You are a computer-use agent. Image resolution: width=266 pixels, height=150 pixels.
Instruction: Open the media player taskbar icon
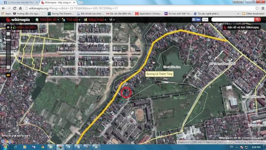(x=25, y=147)
